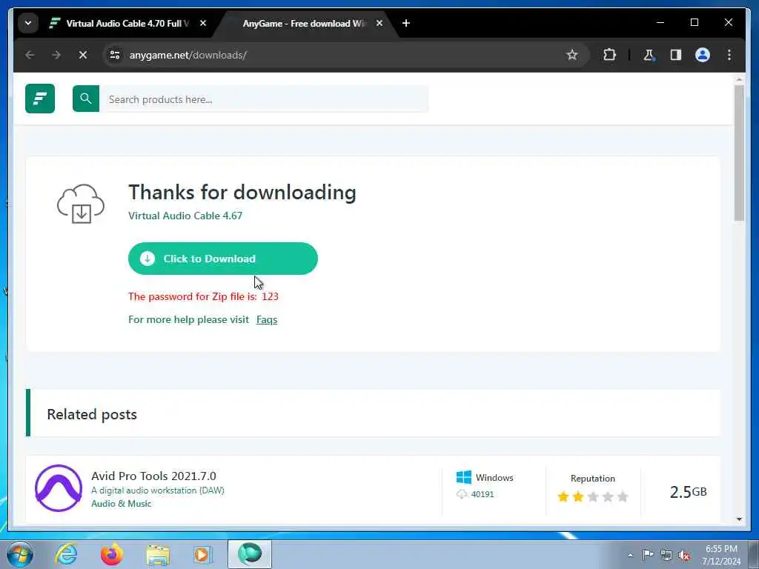Click the star rating in Reputation column

592,496
